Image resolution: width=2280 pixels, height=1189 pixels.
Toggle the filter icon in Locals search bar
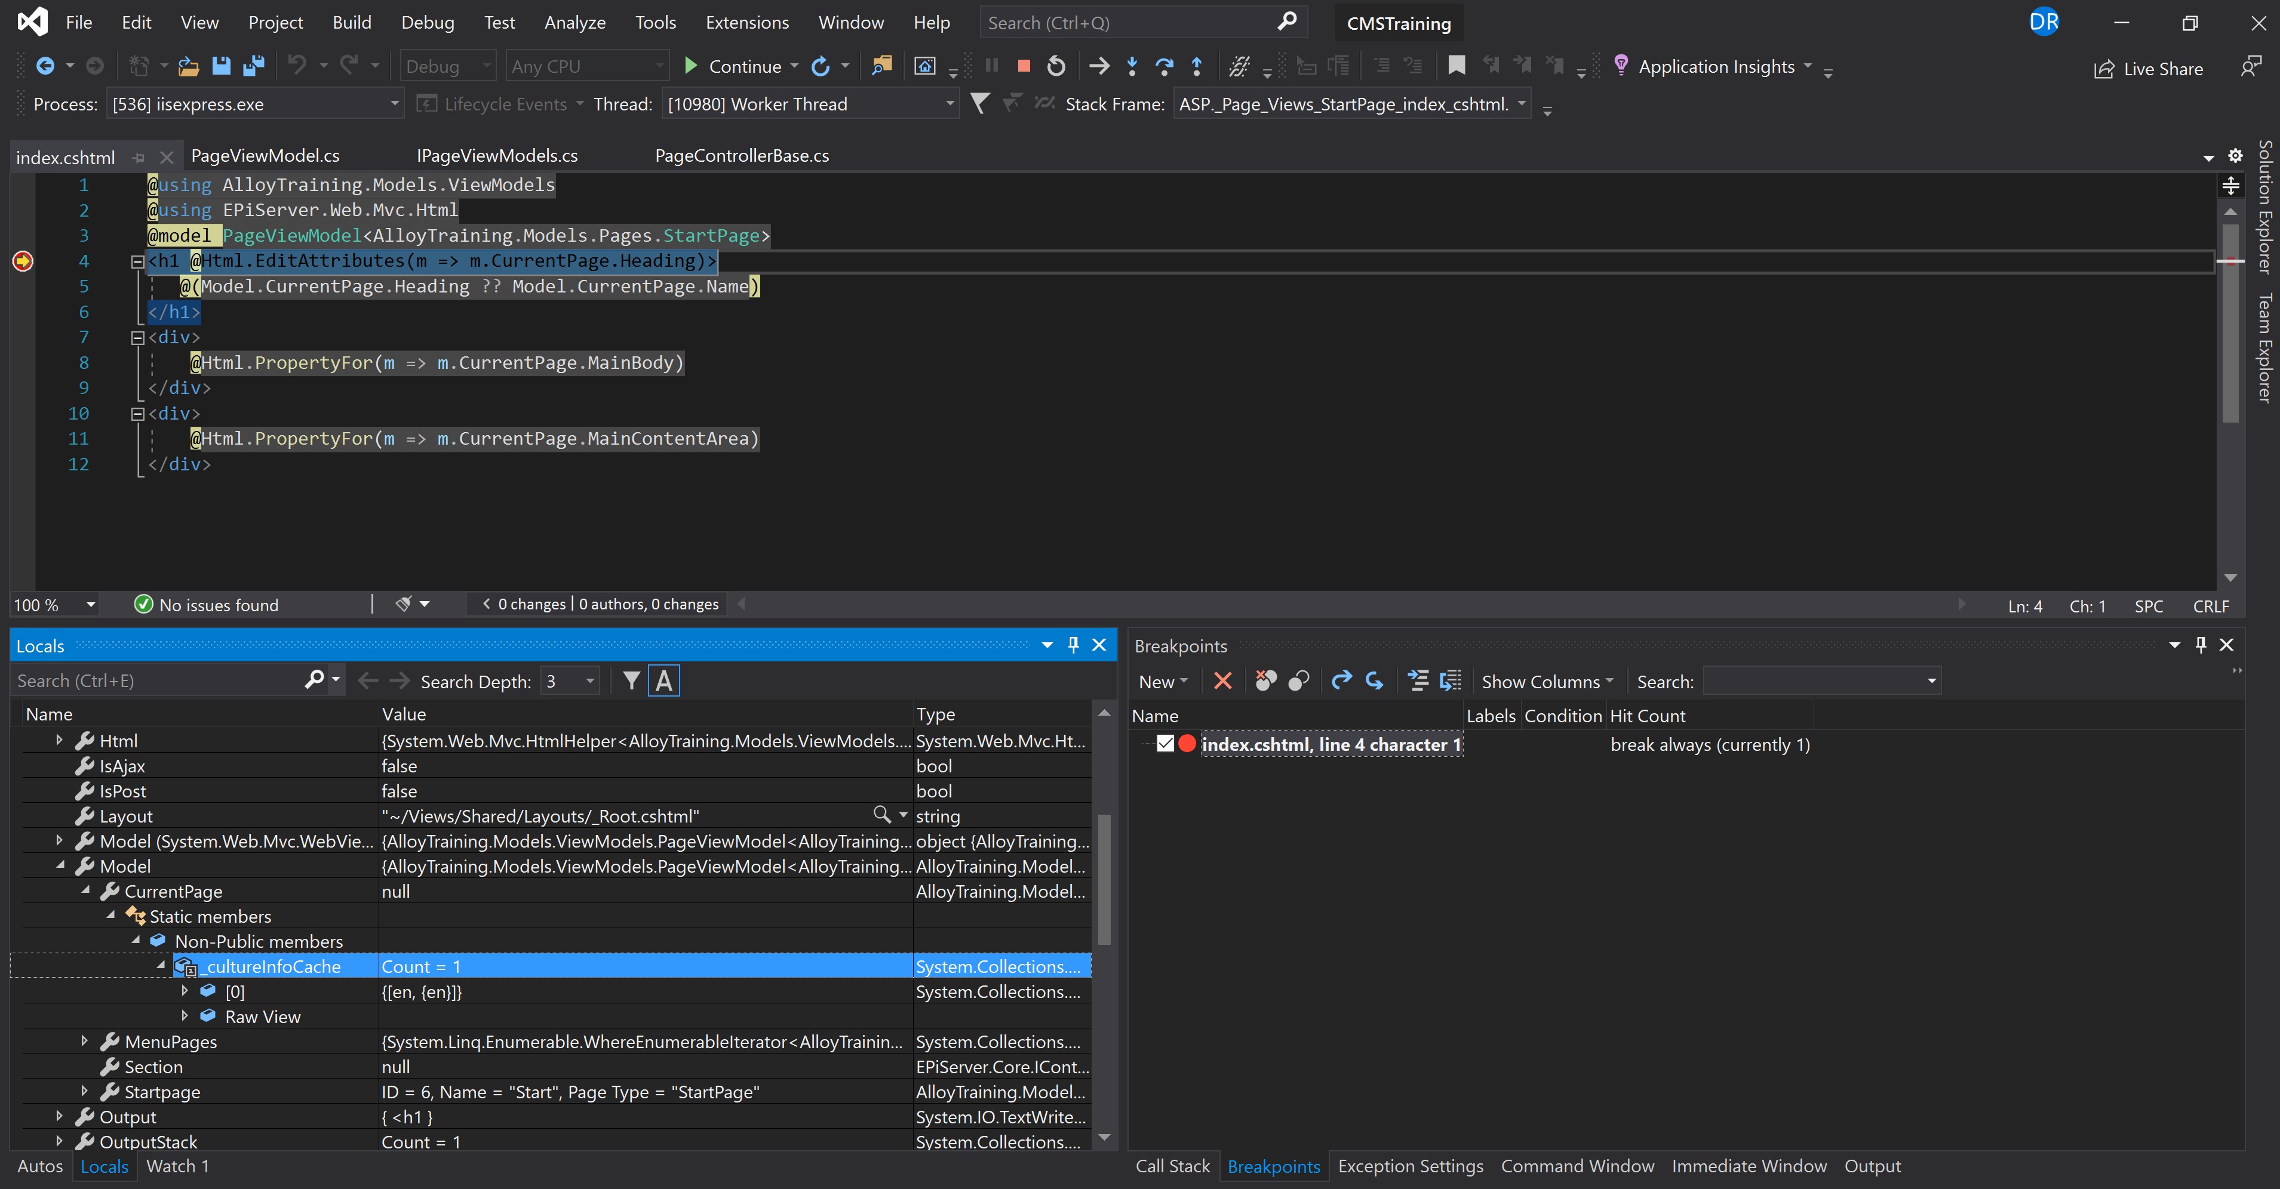[631, 681]
